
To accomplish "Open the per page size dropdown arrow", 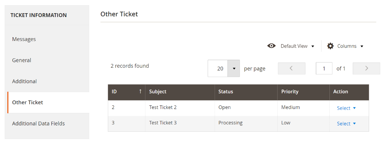I will [234, 68].
